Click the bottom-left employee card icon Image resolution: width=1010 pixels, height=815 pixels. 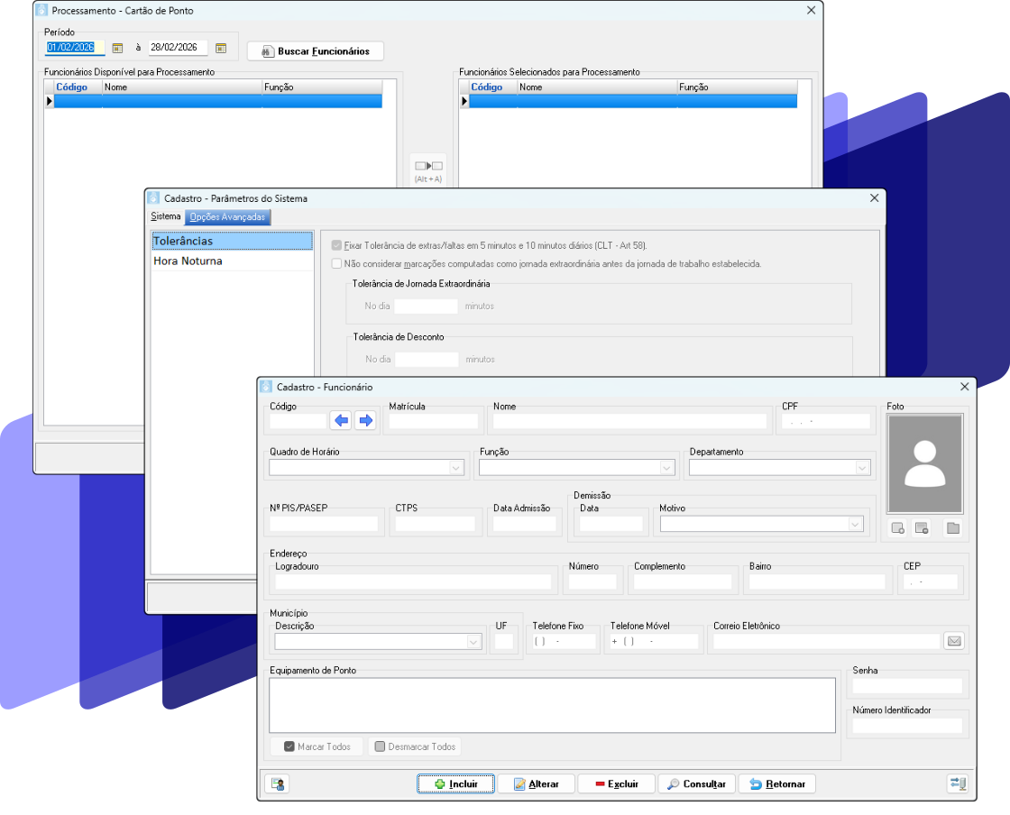click(277, 784)
